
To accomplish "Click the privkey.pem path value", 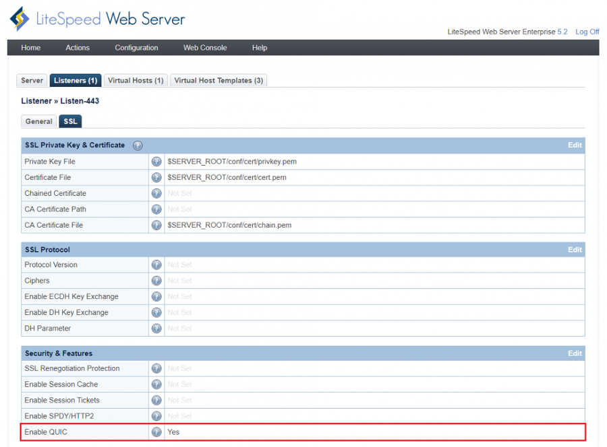I will [232, 162].
